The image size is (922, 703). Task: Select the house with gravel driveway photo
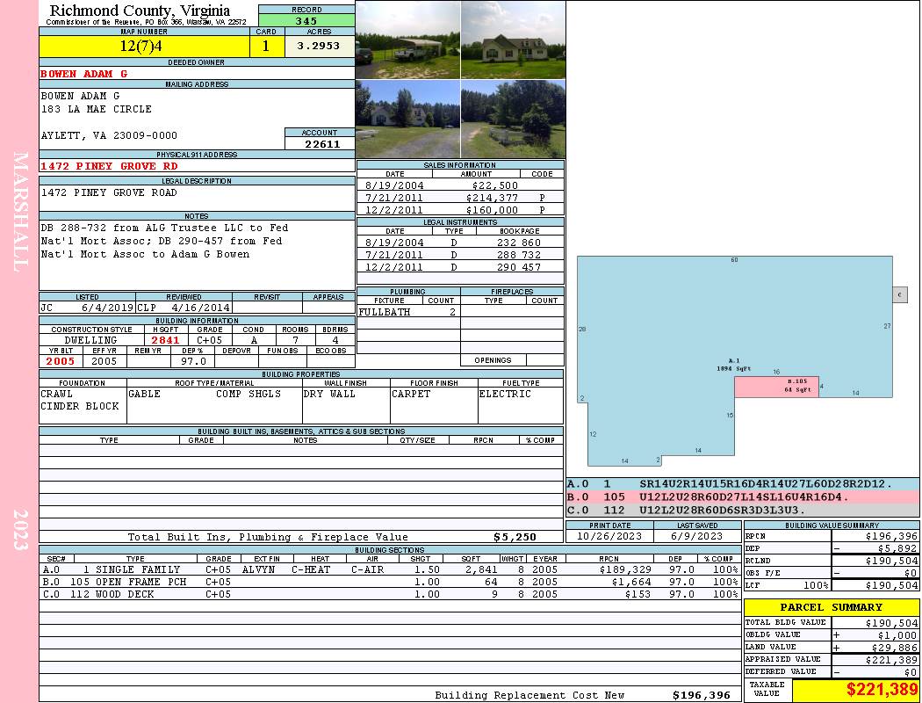[407, 119]
